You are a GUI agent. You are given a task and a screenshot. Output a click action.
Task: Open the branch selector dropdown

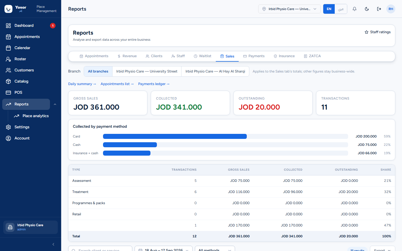click(289, 9)
